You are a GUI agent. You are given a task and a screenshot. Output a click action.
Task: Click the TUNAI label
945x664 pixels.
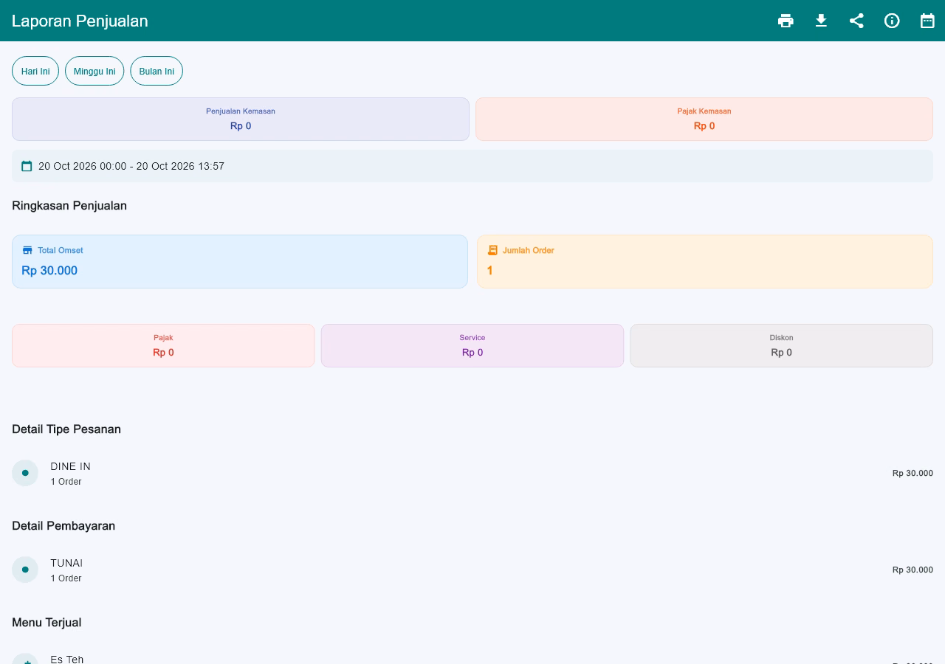pyautogui.click(x=66, y=563)
